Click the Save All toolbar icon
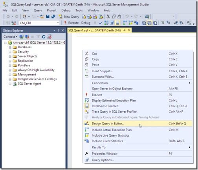 coord(53,16)
